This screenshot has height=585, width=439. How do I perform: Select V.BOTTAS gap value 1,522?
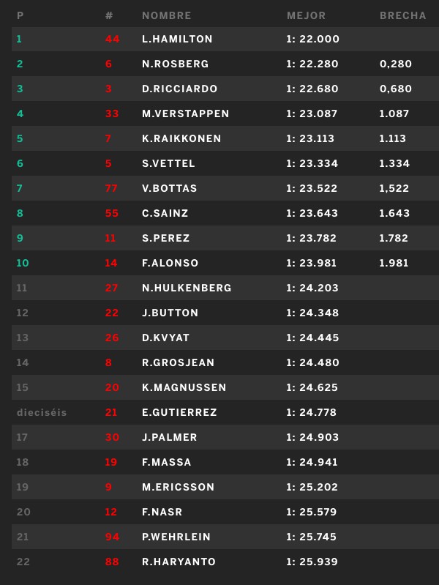[394, 188]
